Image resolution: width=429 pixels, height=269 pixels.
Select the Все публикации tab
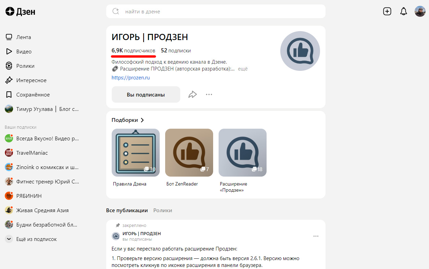pos(127,210)
